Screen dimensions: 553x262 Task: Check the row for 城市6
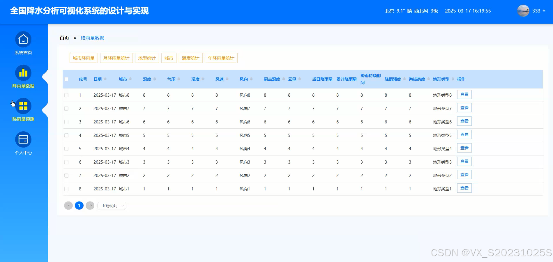coord(66,122)
